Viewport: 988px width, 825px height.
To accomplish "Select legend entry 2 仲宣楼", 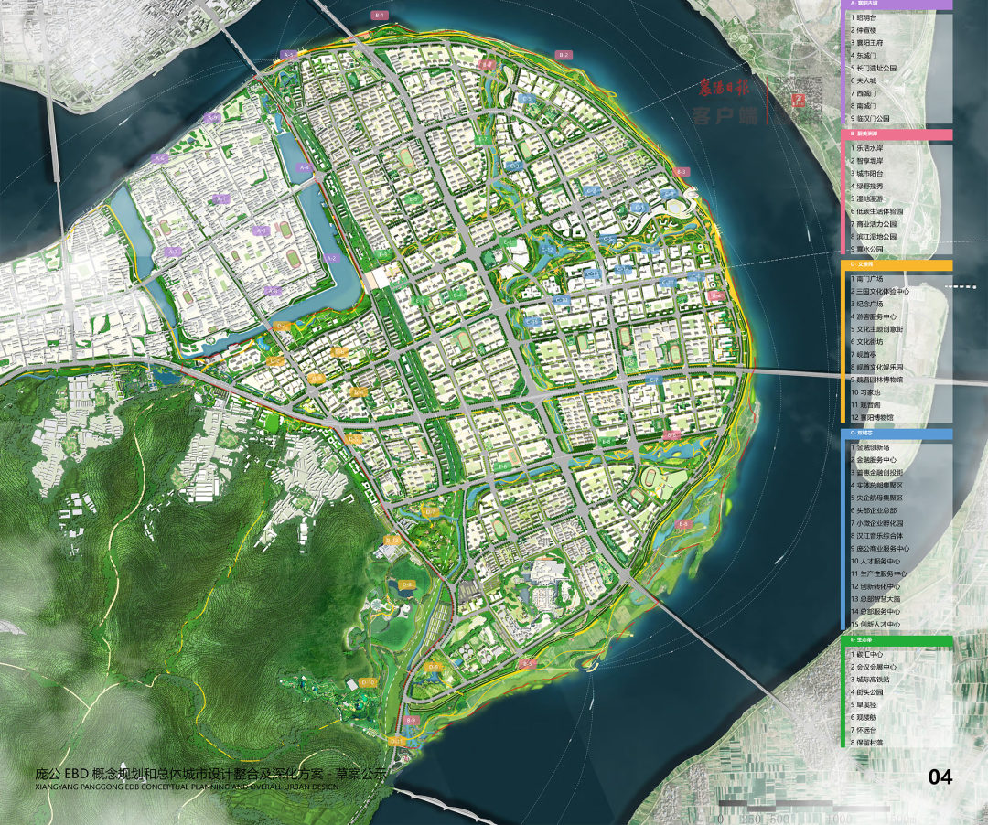I will 864,29.
